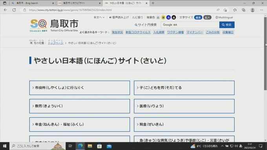This screenshot has height=150, width=267.
Task: Open File Explorer from taskbar
Action: pos(90,146)
